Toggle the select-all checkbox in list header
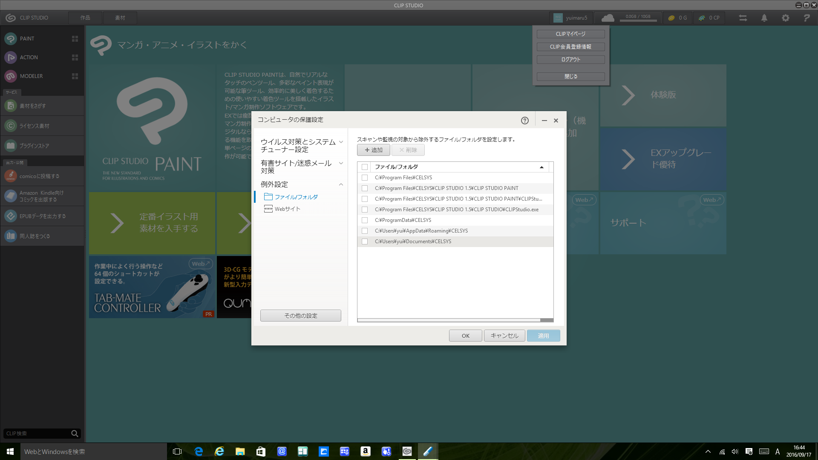The width and height of the screenshot is (818, 460). (365, 167)
